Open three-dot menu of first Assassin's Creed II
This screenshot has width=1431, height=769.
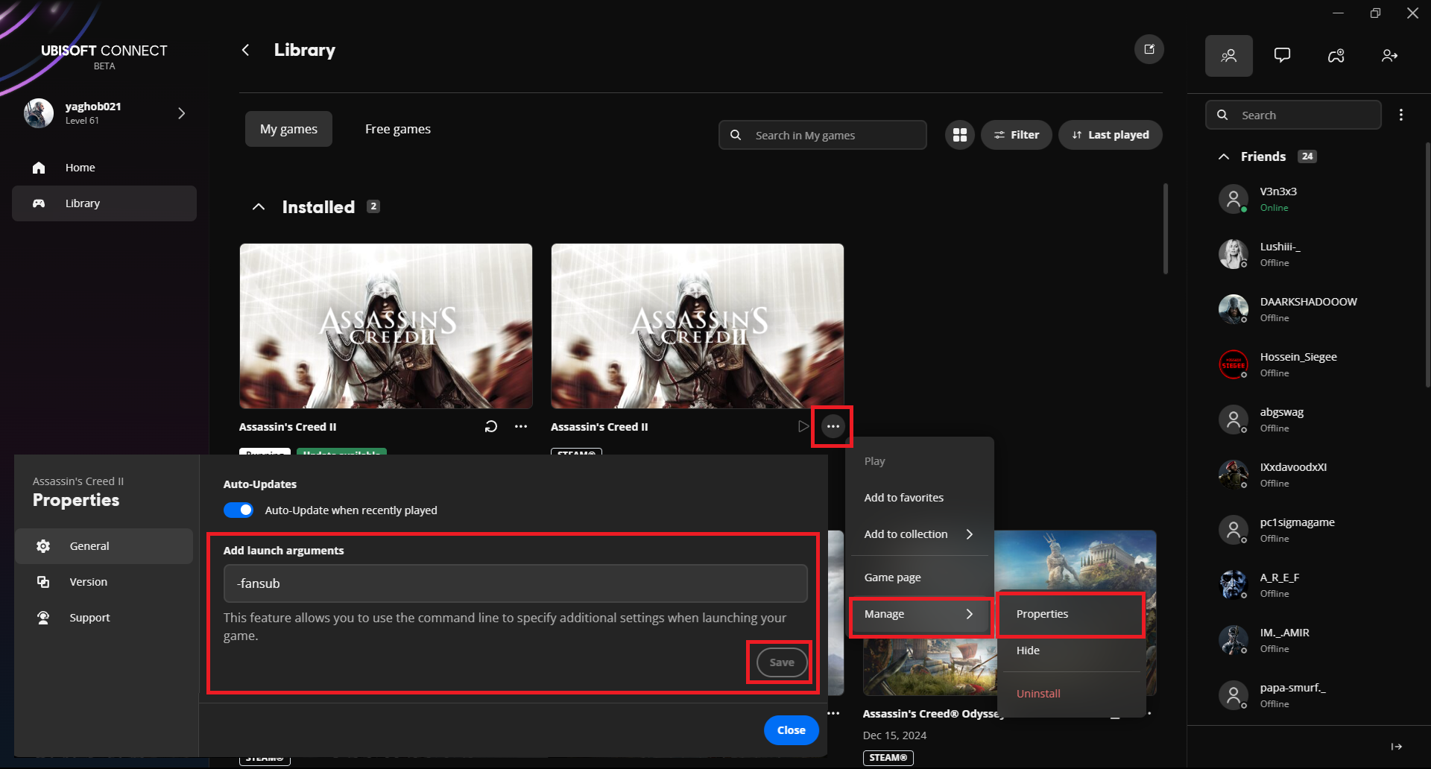tap(521, 427)
